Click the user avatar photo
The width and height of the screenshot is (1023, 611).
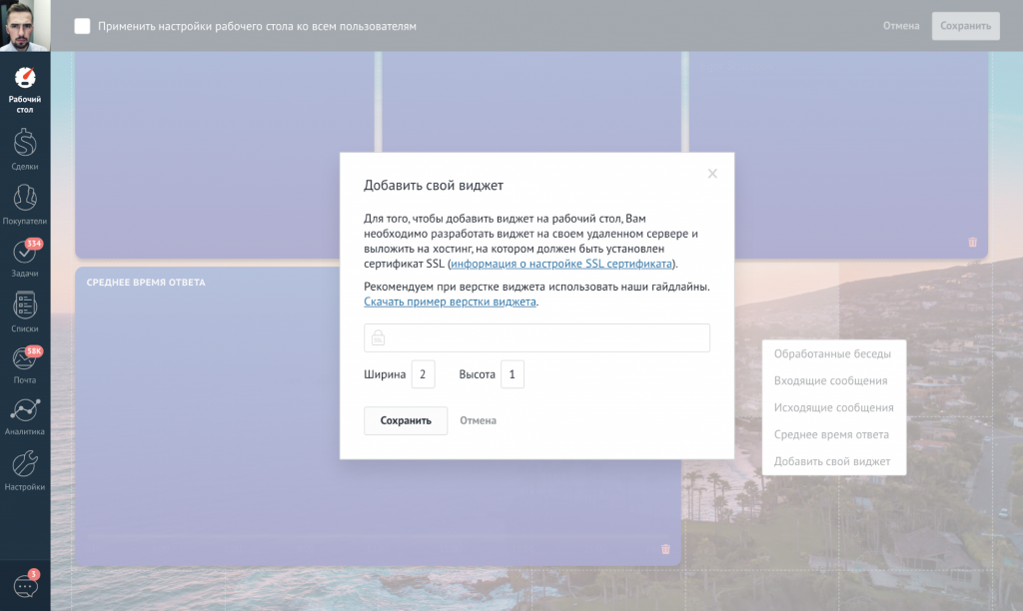(x=25, y=26)
